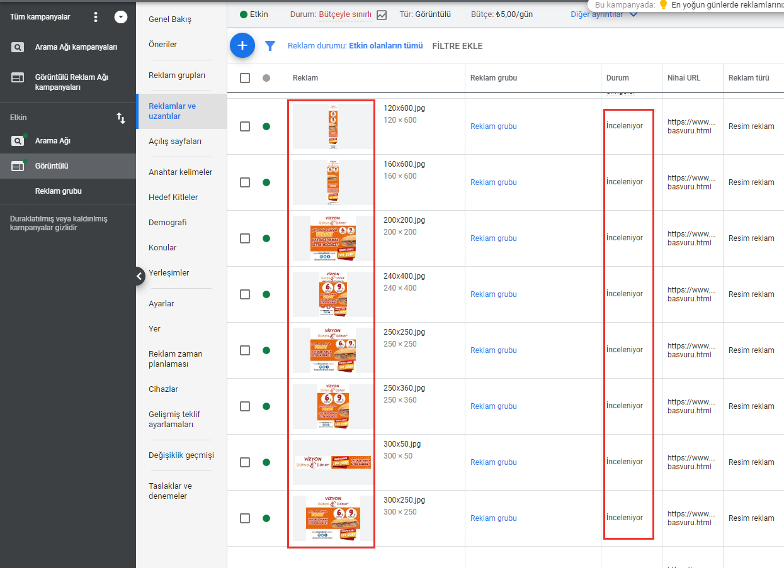Click the chart icon next to Bütçeyle sınırlı
The height and width of the screenshot is (568, 784).
tap(382, 14)
